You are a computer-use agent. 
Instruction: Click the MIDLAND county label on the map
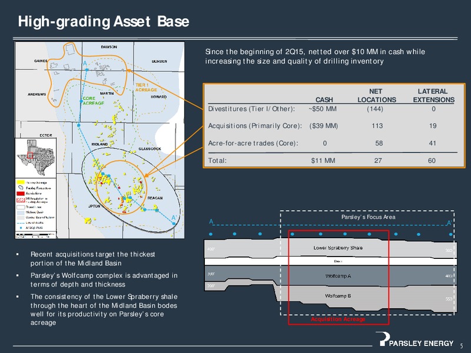99,144
